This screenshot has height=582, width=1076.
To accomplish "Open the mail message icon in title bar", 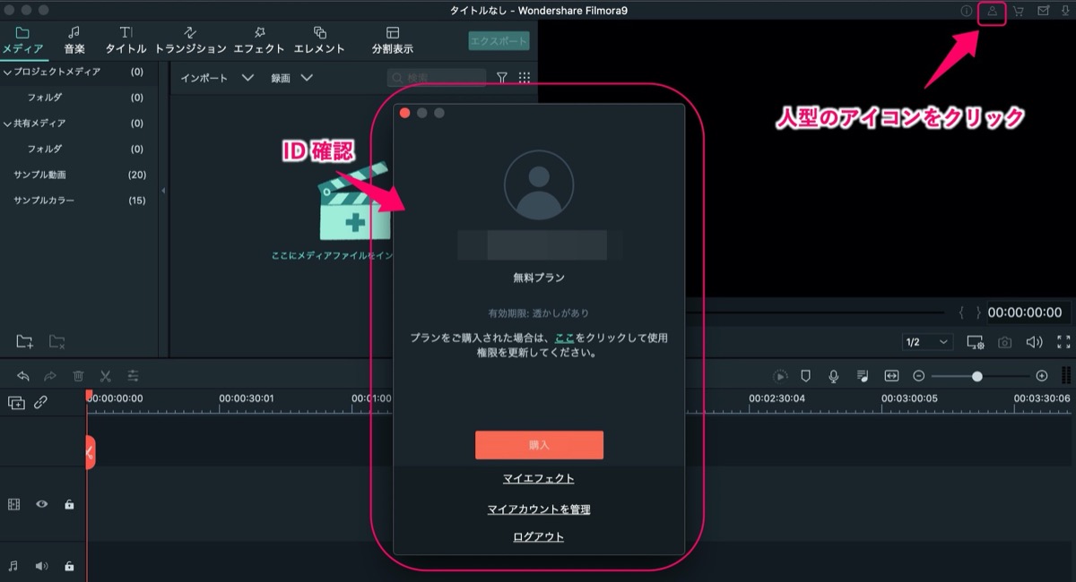I will coord(1043,12).
